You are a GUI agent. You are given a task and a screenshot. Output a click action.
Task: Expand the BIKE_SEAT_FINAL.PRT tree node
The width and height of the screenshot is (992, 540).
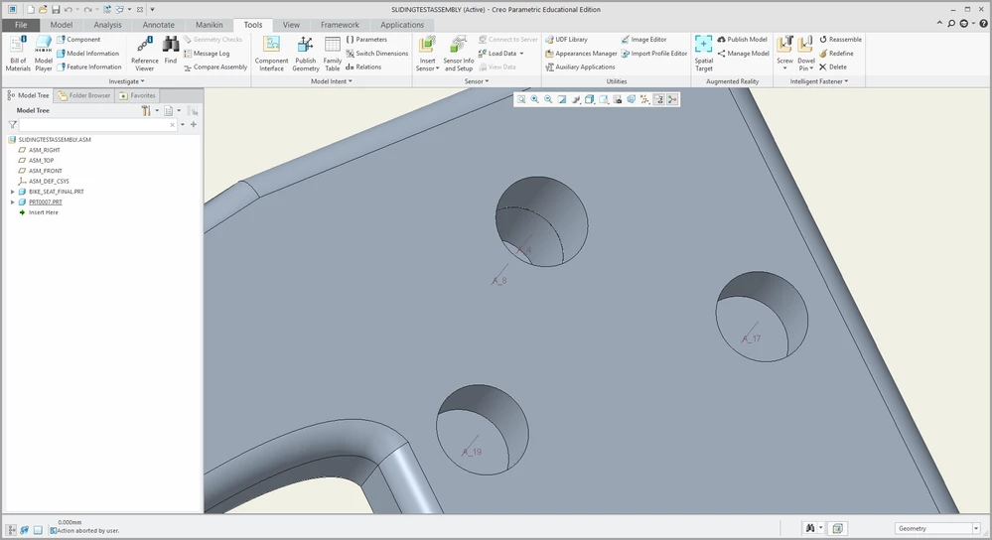point(13,192)
